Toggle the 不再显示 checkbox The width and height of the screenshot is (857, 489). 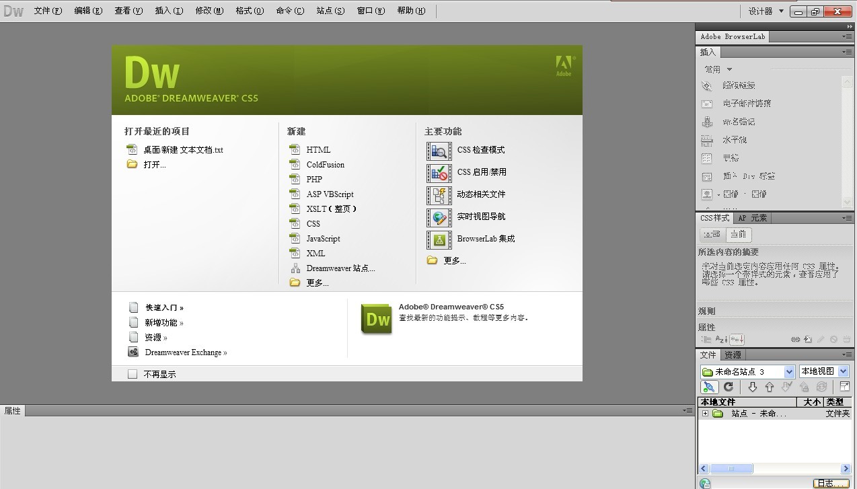coord(133,373)
